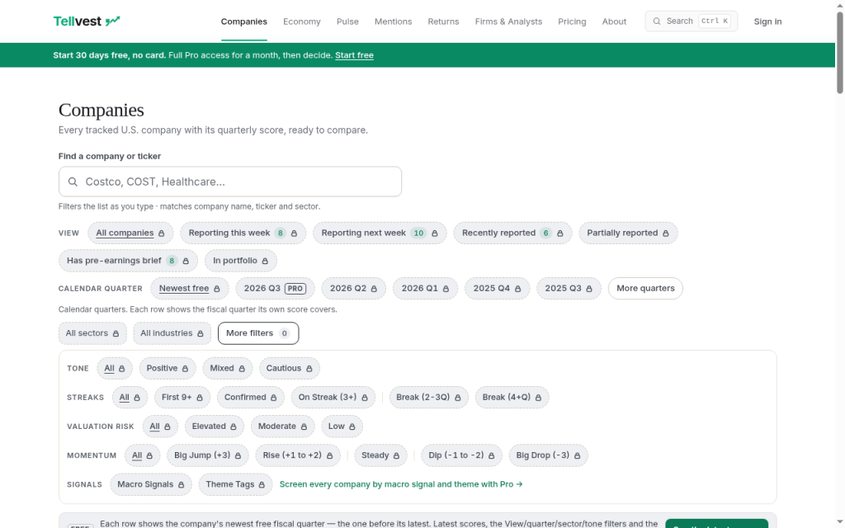Image resolution: width=845 pixels, height=528 pixels.
Task: Select Recently reported filter
Action: coord(512,233)
